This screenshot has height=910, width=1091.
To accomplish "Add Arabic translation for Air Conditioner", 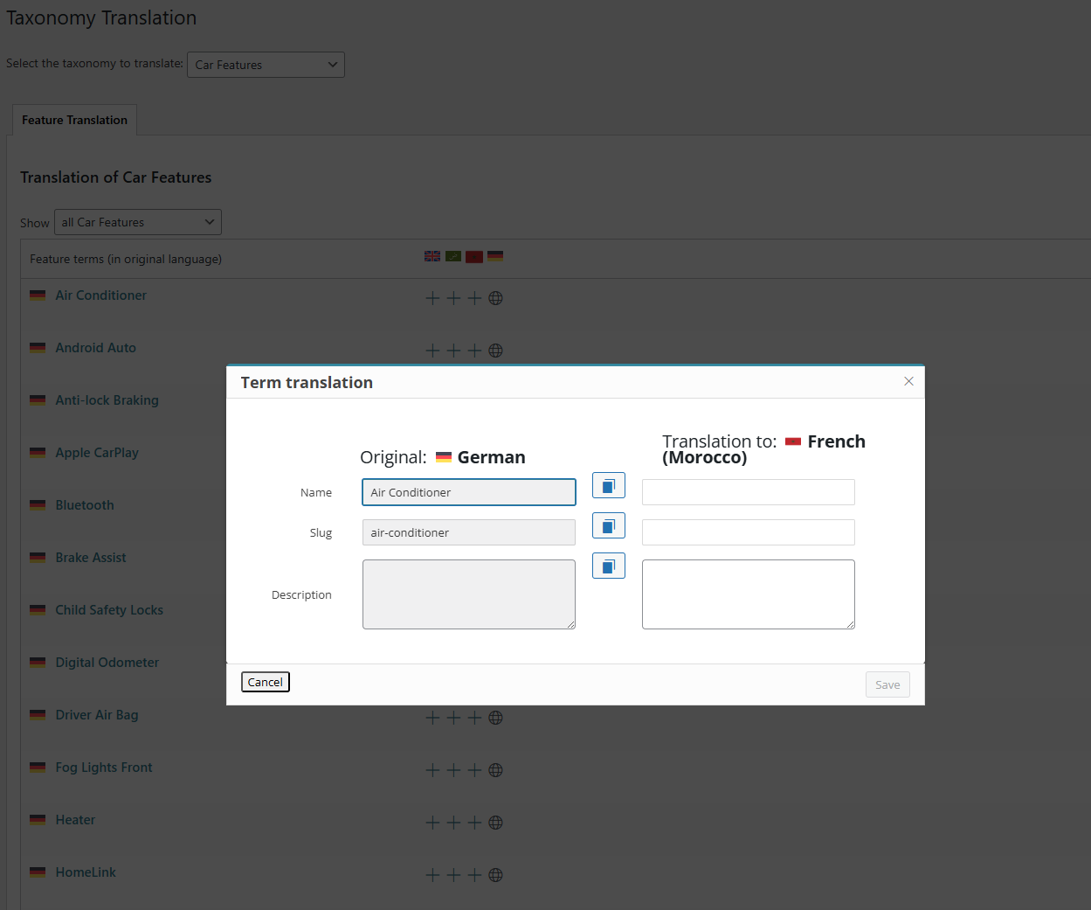I will click(453, 298).
